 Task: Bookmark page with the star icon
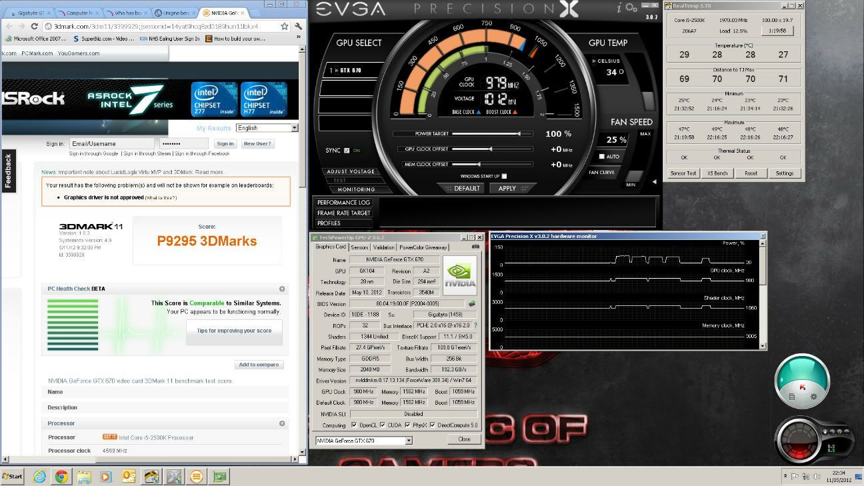tap(285, 26)
